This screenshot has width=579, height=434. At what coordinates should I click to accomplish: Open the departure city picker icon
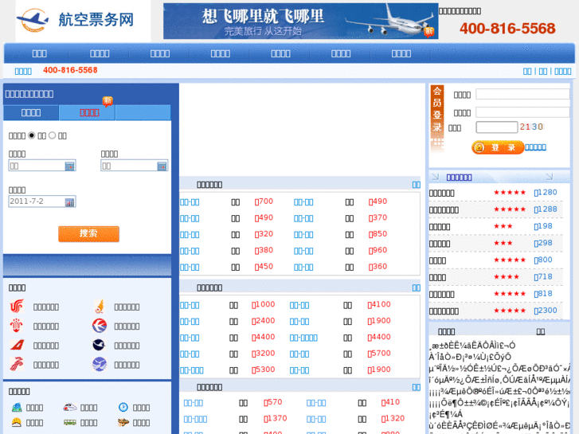69,166
